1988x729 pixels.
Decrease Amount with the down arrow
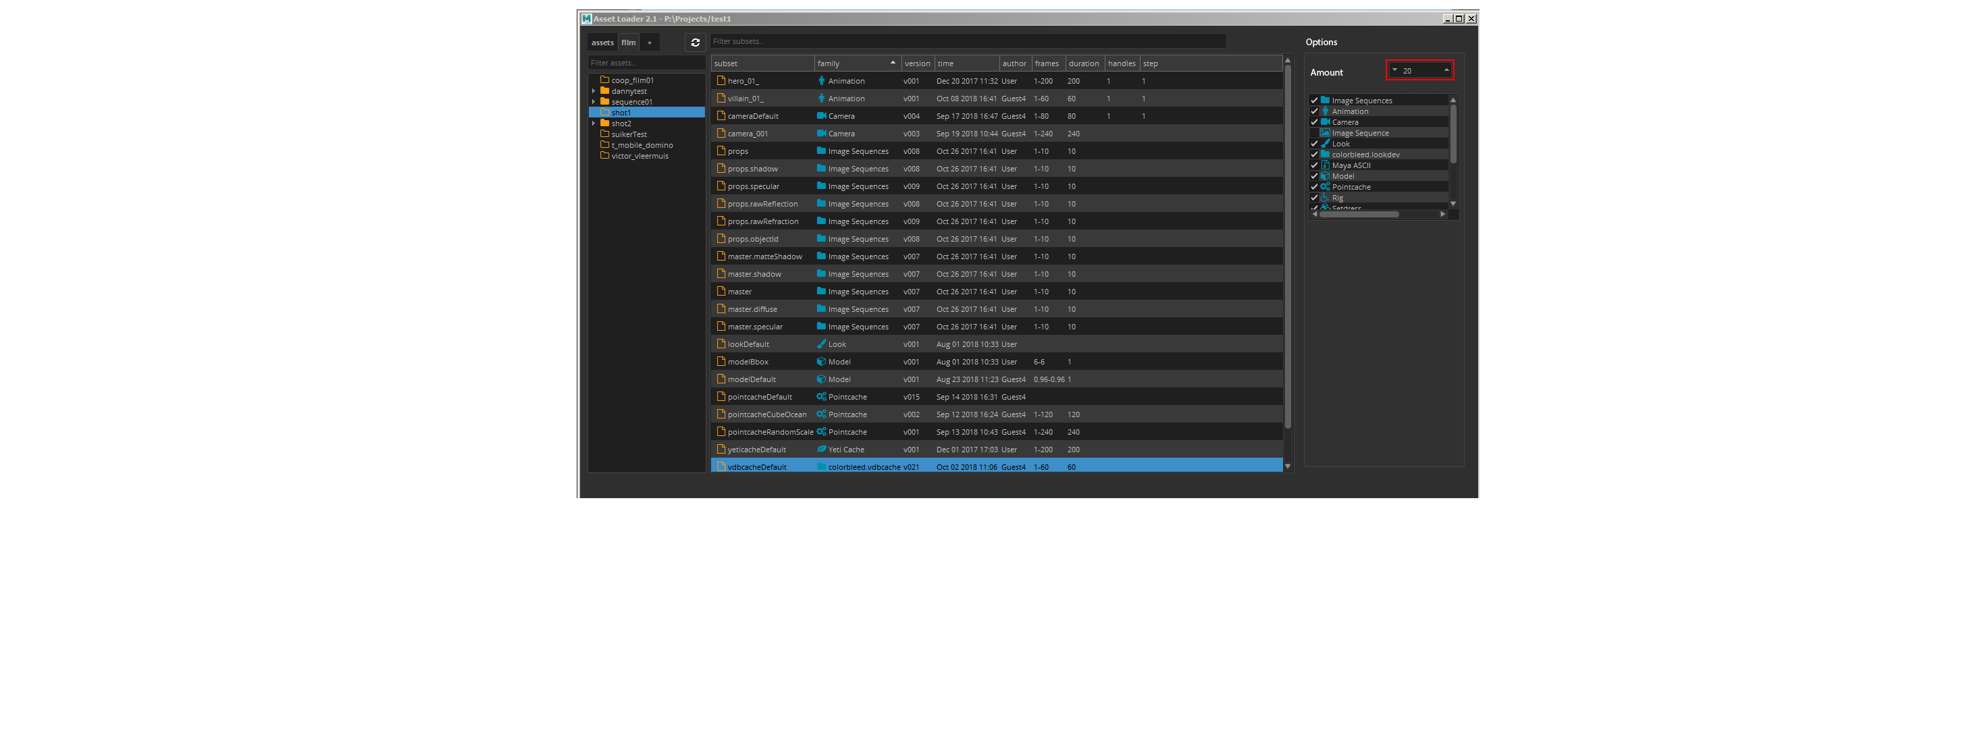[x=1394, y=70]
